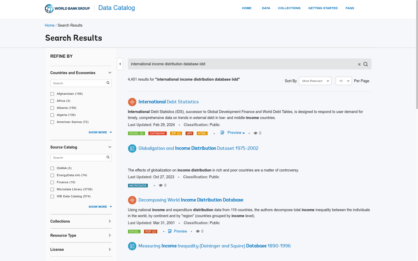Click the MICRODATA format tag

tap(138, 186)
